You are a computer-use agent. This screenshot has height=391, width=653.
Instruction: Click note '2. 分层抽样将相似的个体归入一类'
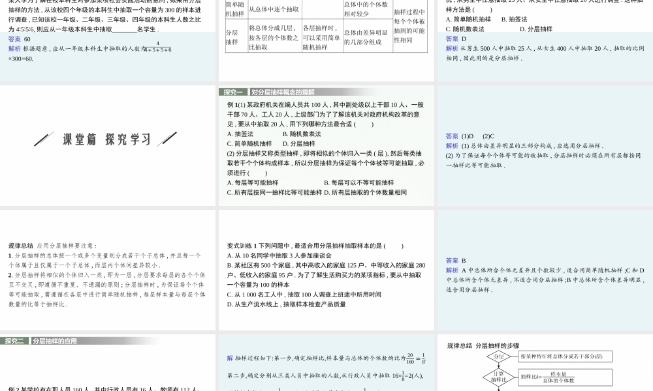pyautogui.click(x=106, y=289)
